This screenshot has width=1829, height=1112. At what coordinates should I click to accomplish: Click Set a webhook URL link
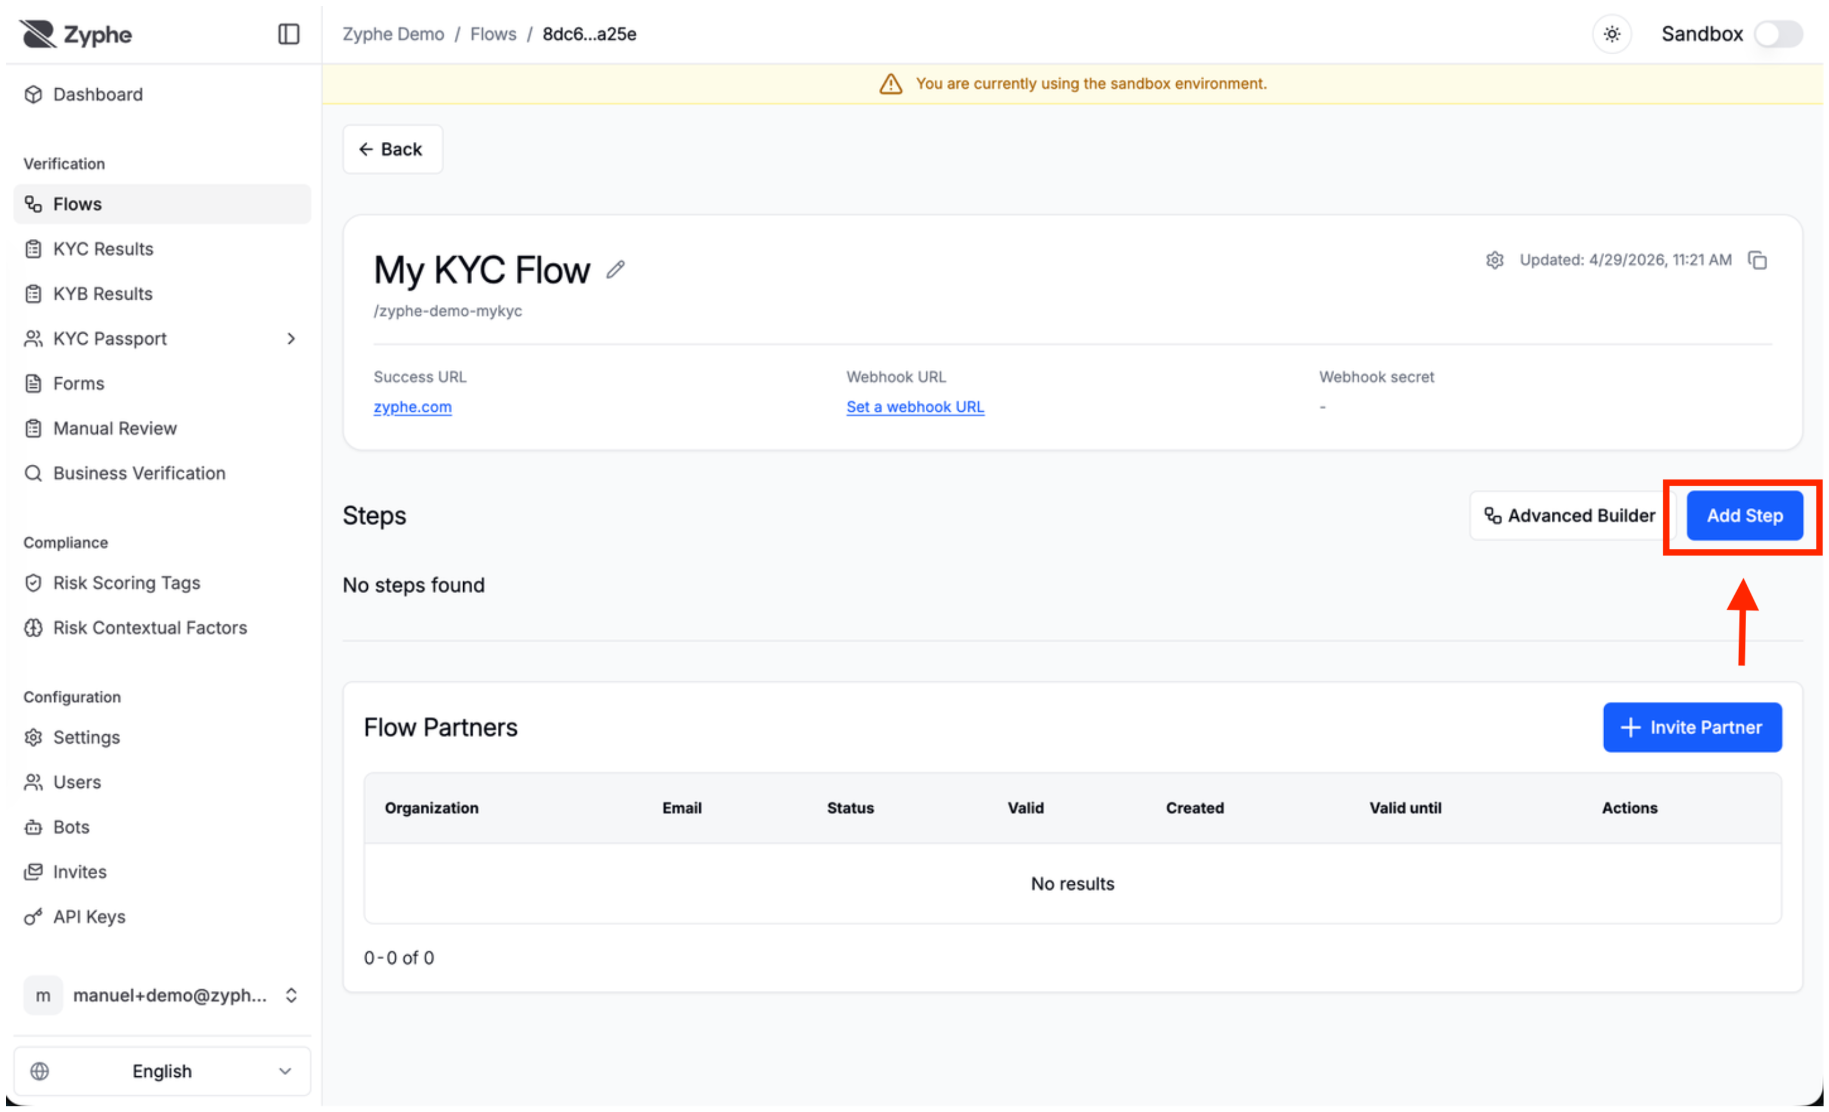915,406
